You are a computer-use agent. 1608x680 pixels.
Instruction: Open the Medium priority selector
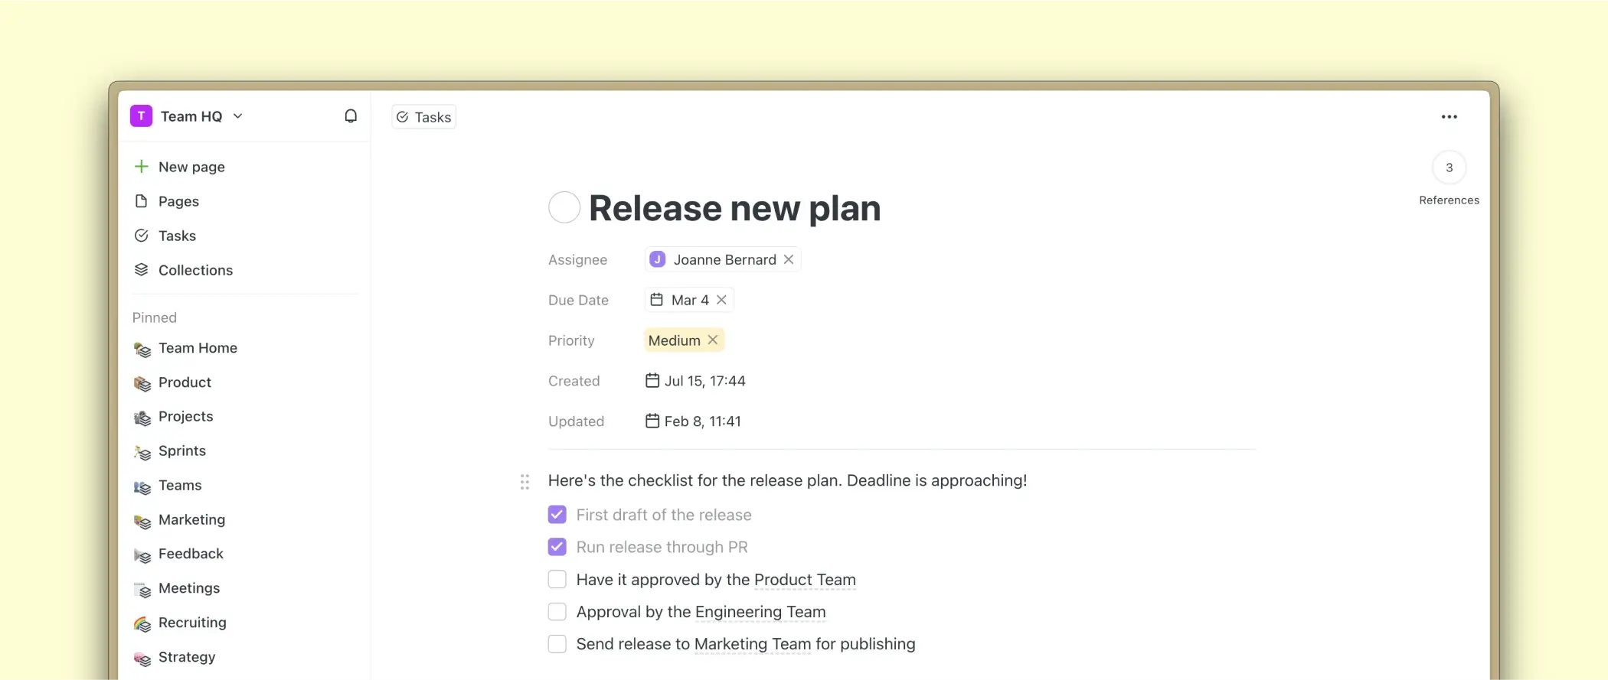pyautogui.click(x=674, y=340)
